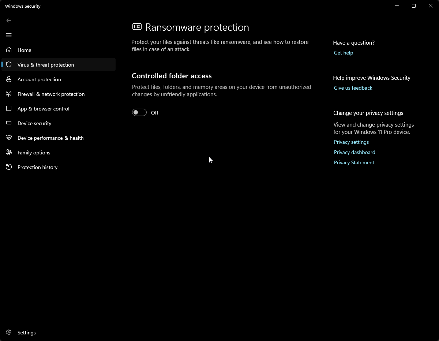Expand the hamburger navigation menu
439x341 pixels.
click(9, 35)
